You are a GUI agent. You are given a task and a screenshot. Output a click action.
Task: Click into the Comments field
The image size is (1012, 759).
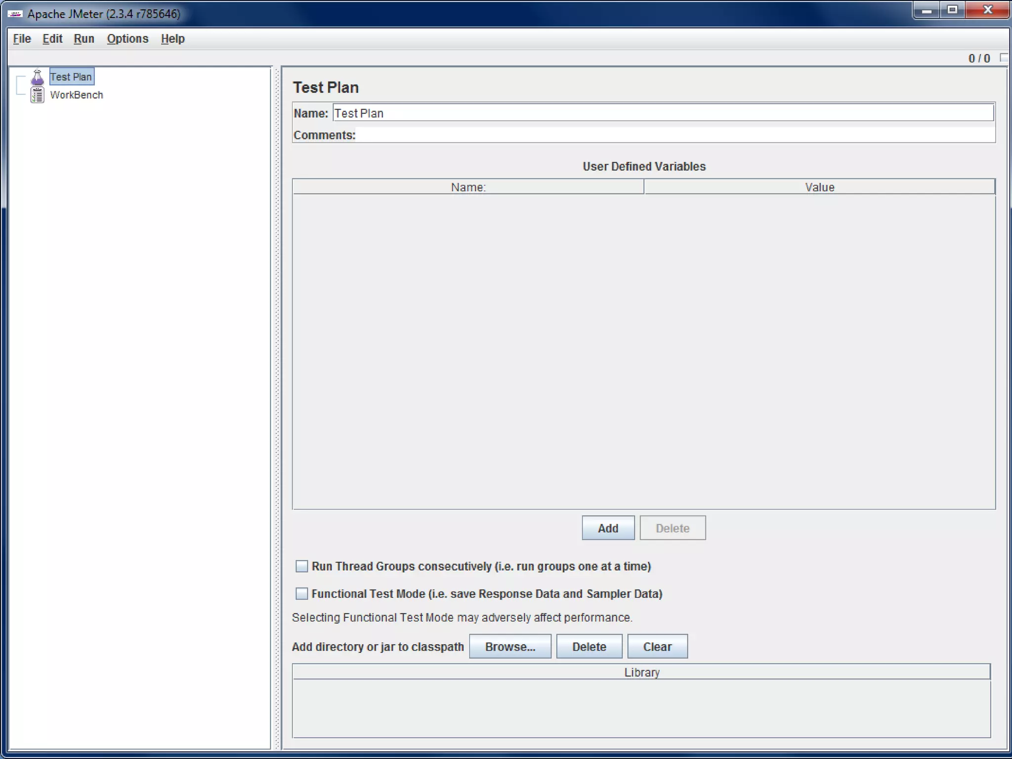[x=675, y=135]
